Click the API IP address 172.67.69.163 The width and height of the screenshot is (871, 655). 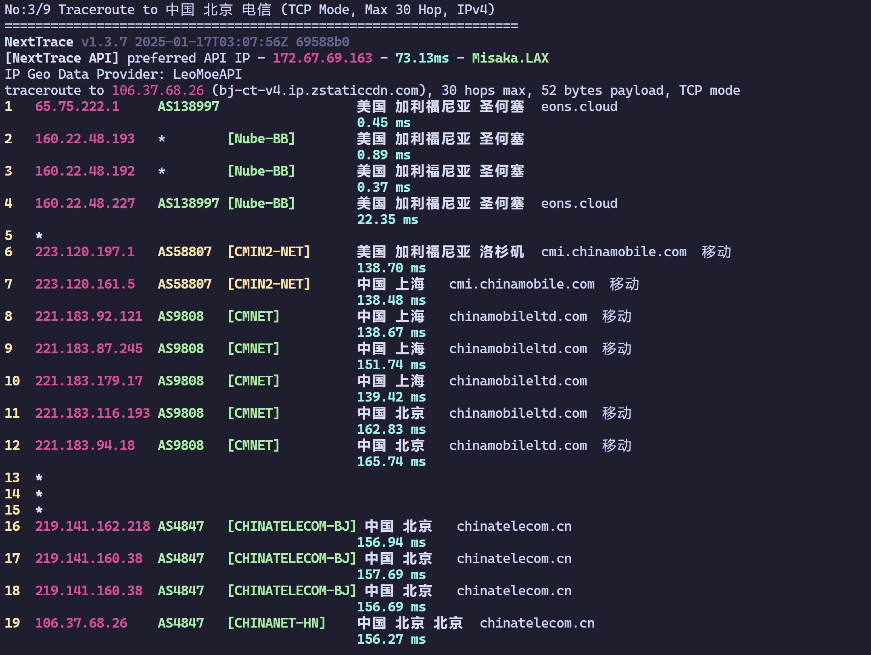[x=322, y=58]
